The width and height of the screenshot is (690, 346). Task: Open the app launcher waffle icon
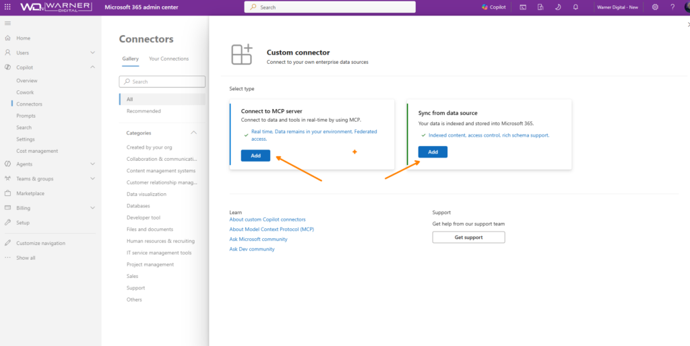7,7
